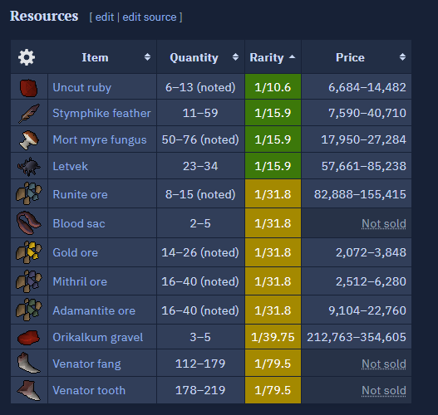This screenshot has width=438, height=415.
Task: Open the Blood sac link
Action: [x=79, y=223]
